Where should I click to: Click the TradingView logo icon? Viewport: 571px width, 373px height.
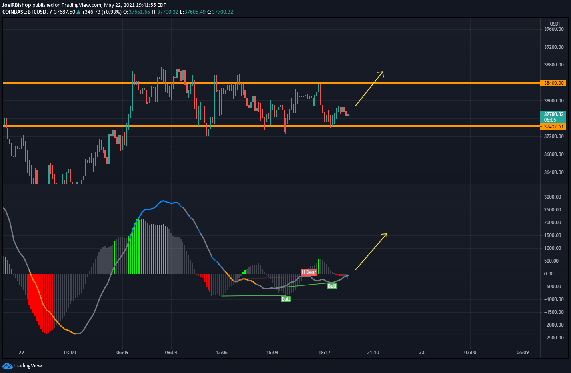[7, 365]
